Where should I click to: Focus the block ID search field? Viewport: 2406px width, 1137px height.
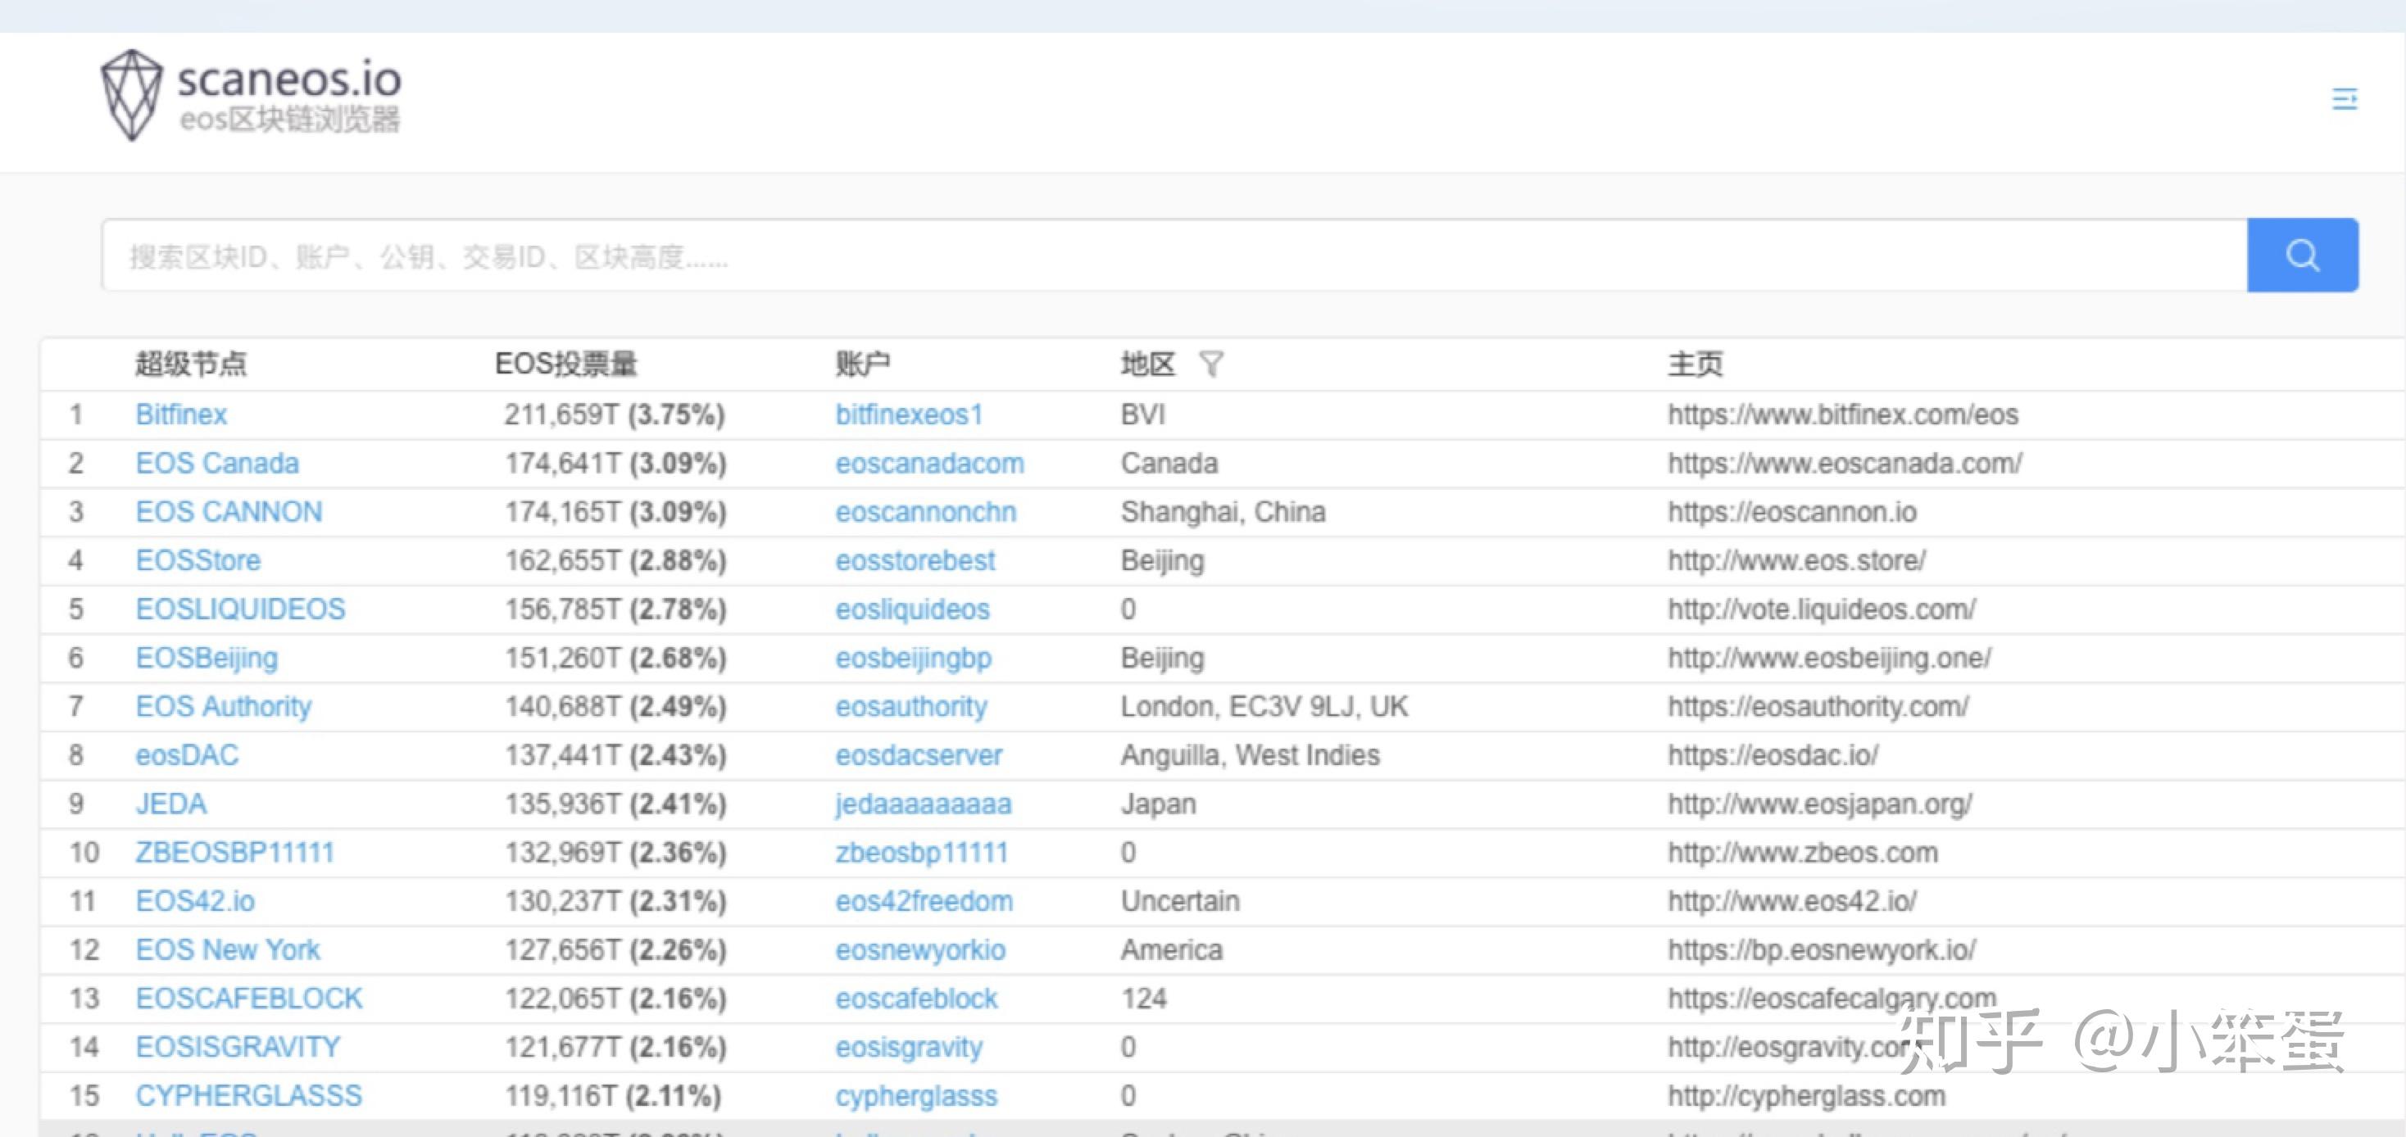pyautogui.click(x=1174, y=255)
